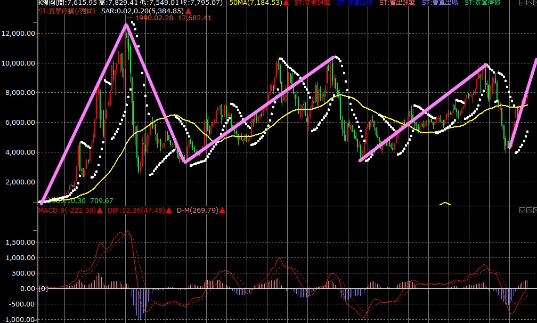This screenshot has height=323, width=537.
Task: Click the -1,000.00 MACD axis label
Action: (18, 320)
